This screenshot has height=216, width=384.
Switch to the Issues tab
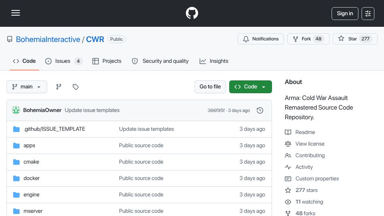click(x=64, y=61)
